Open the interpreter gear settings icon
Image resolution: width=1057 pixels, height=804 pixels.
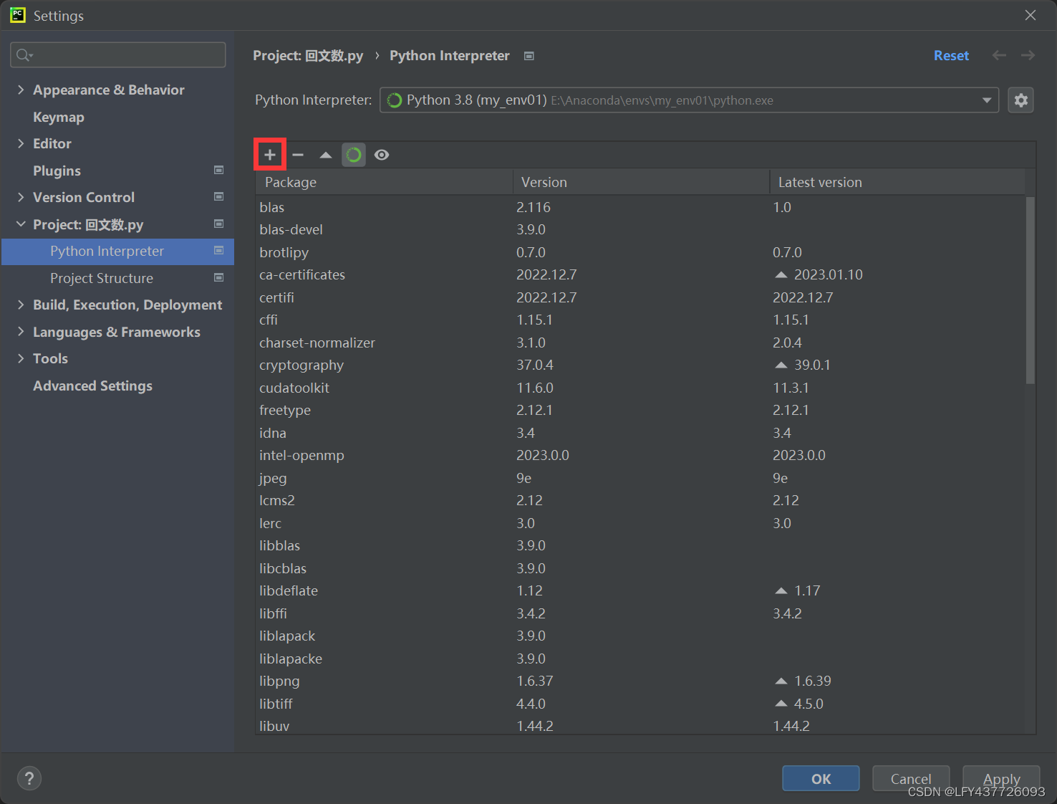[x=1021, y=100]
